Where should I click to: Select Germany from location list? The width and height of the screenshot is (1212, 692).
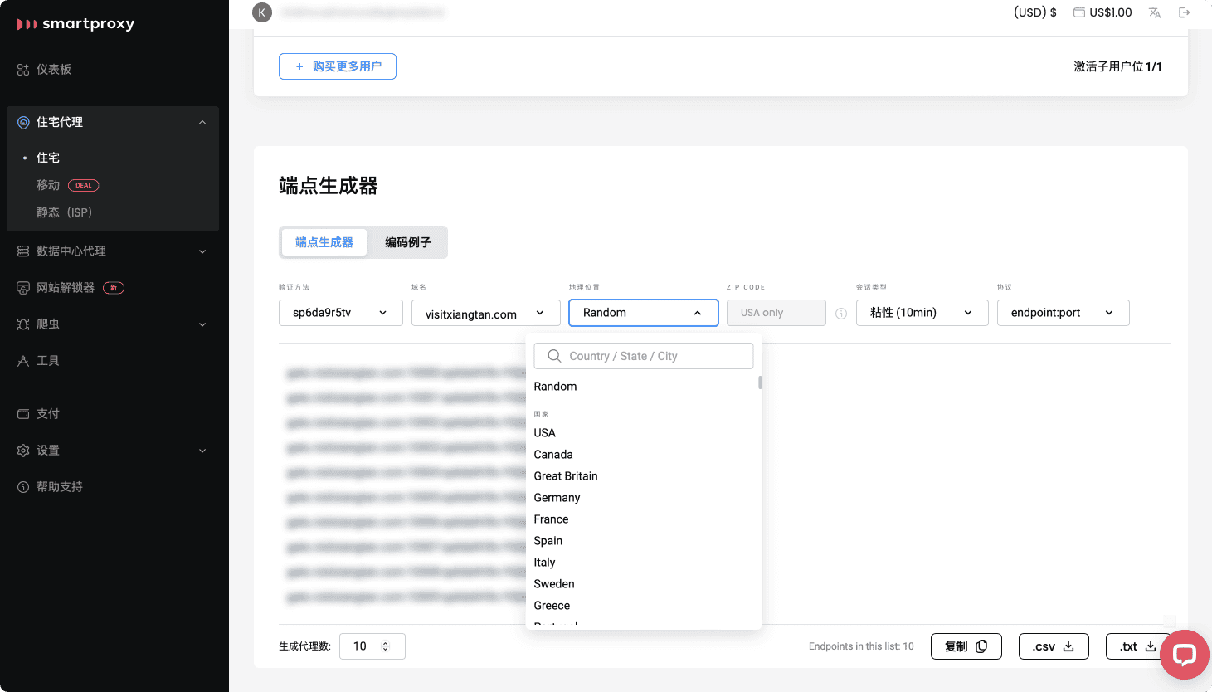coord(557,498)
